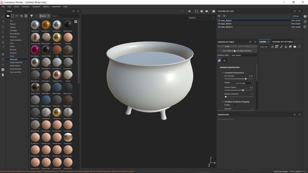Open the Help menu
The image size is (308, 173).
65,6
